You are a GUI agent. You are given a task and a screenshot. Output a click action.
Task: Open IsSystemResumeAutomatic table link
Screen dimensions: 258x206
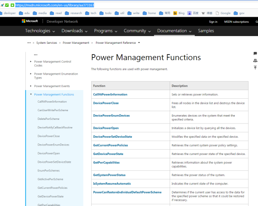(112, 184)
